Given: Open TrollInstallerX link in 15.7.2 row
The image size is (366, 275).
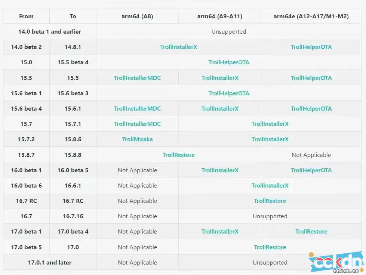Looking at the screenshot, I should point(270,139).
